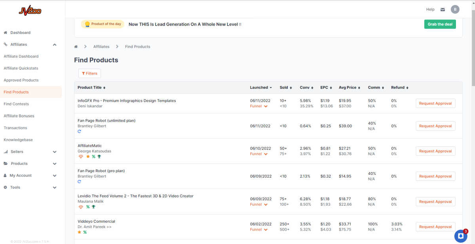475x244 pixels.
Task: Expand the Funnel dropdown for Viddeyo Commercial
Action: click(259, 229)
